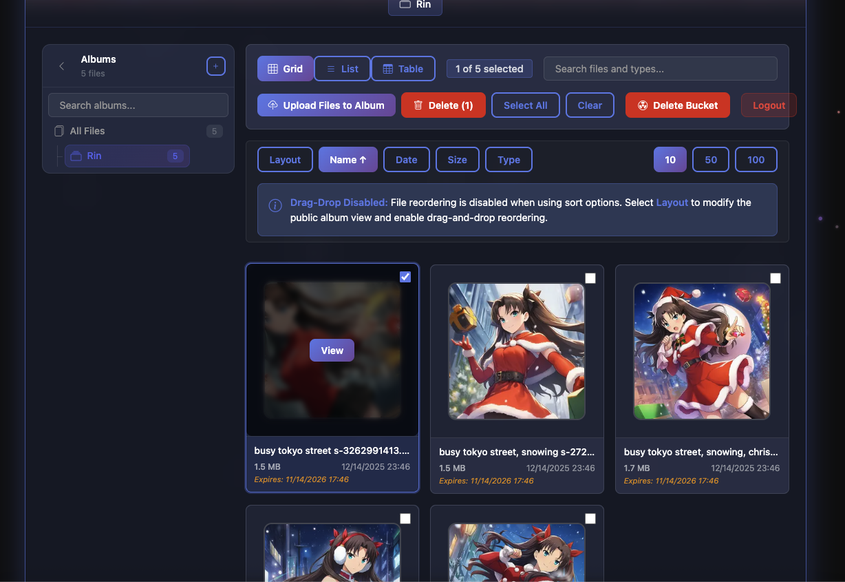
Task: Click the Logout button
Action: pos(769,105)
